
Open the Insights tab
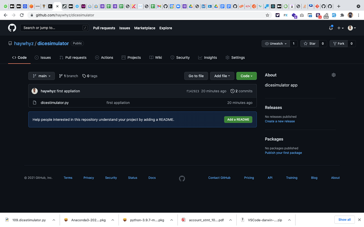(207, 58)
